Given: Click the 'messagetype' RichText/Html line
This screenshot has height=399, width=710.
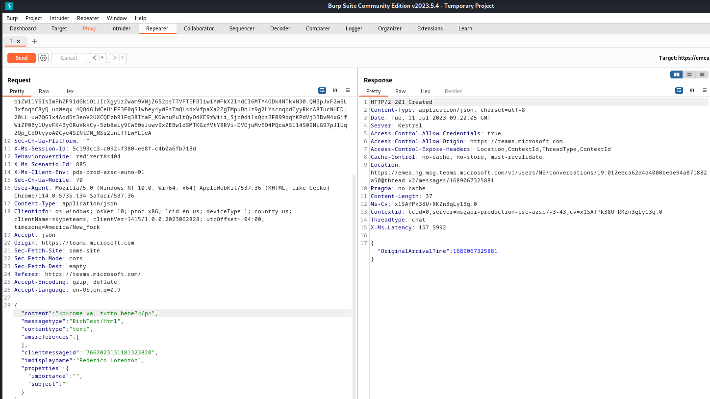Looking at the screenshot, I should click(72, 321).
